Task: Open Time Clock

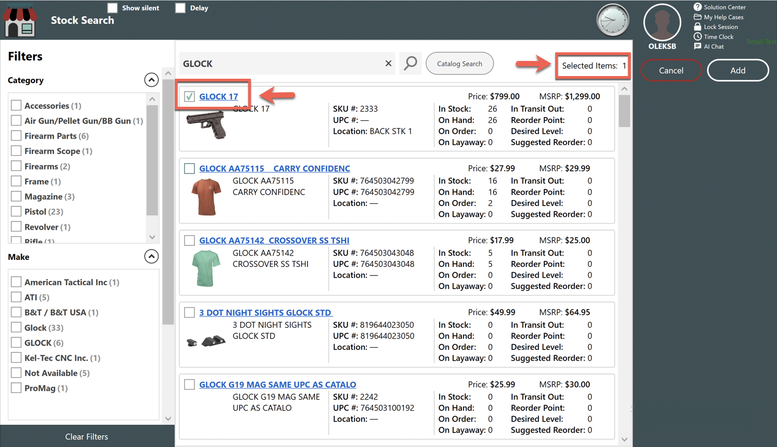Action: 719,37
